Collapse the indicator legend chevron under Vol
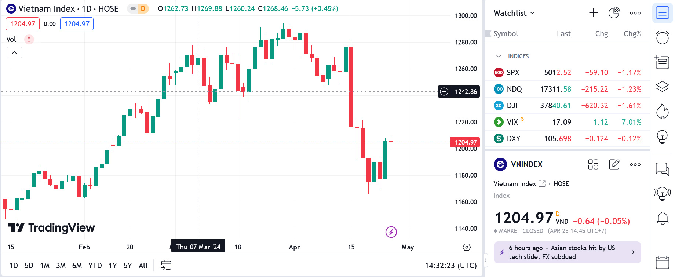This screenshot has height=277, width=675. (x=14, y=52)
